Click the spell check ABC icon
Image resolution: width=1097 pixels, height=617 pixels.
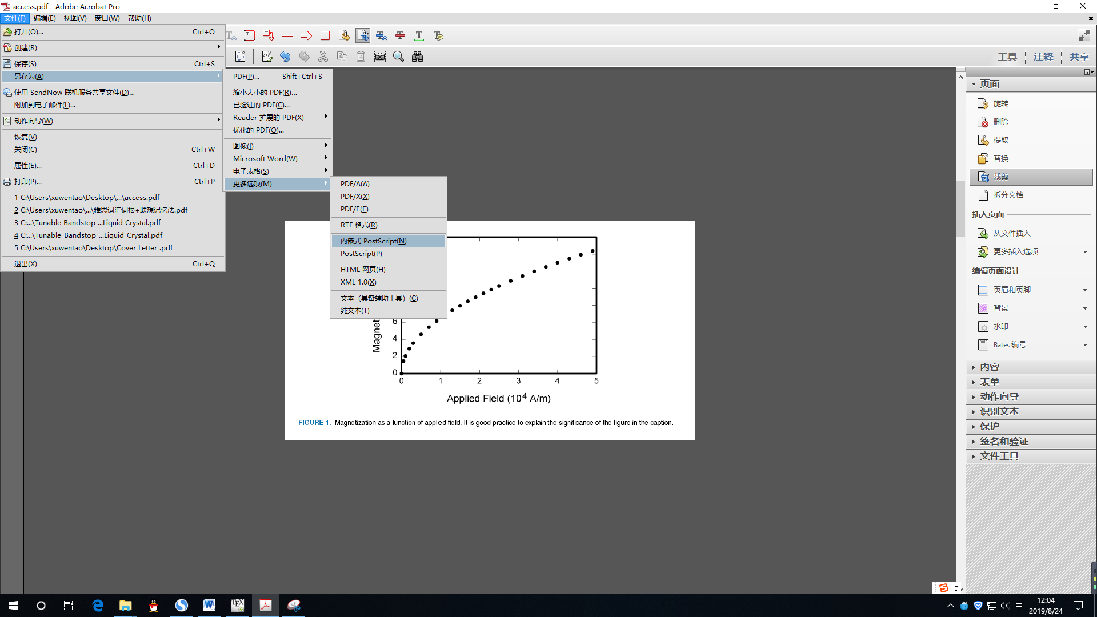tap(267, 57)
